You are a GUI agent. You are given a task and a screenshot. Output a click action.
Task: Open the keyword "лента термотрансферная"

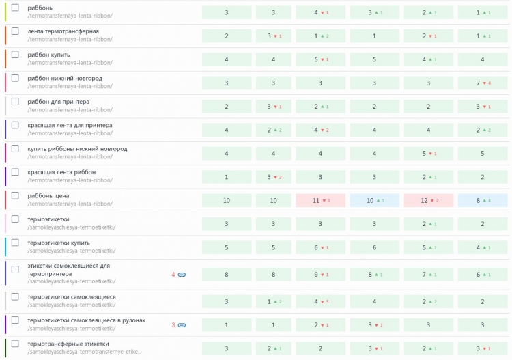(x=63, y=31)
